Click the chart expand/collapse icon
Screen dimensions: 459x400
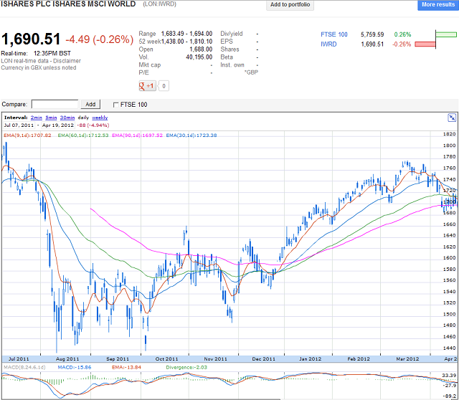tap(452, 118)
